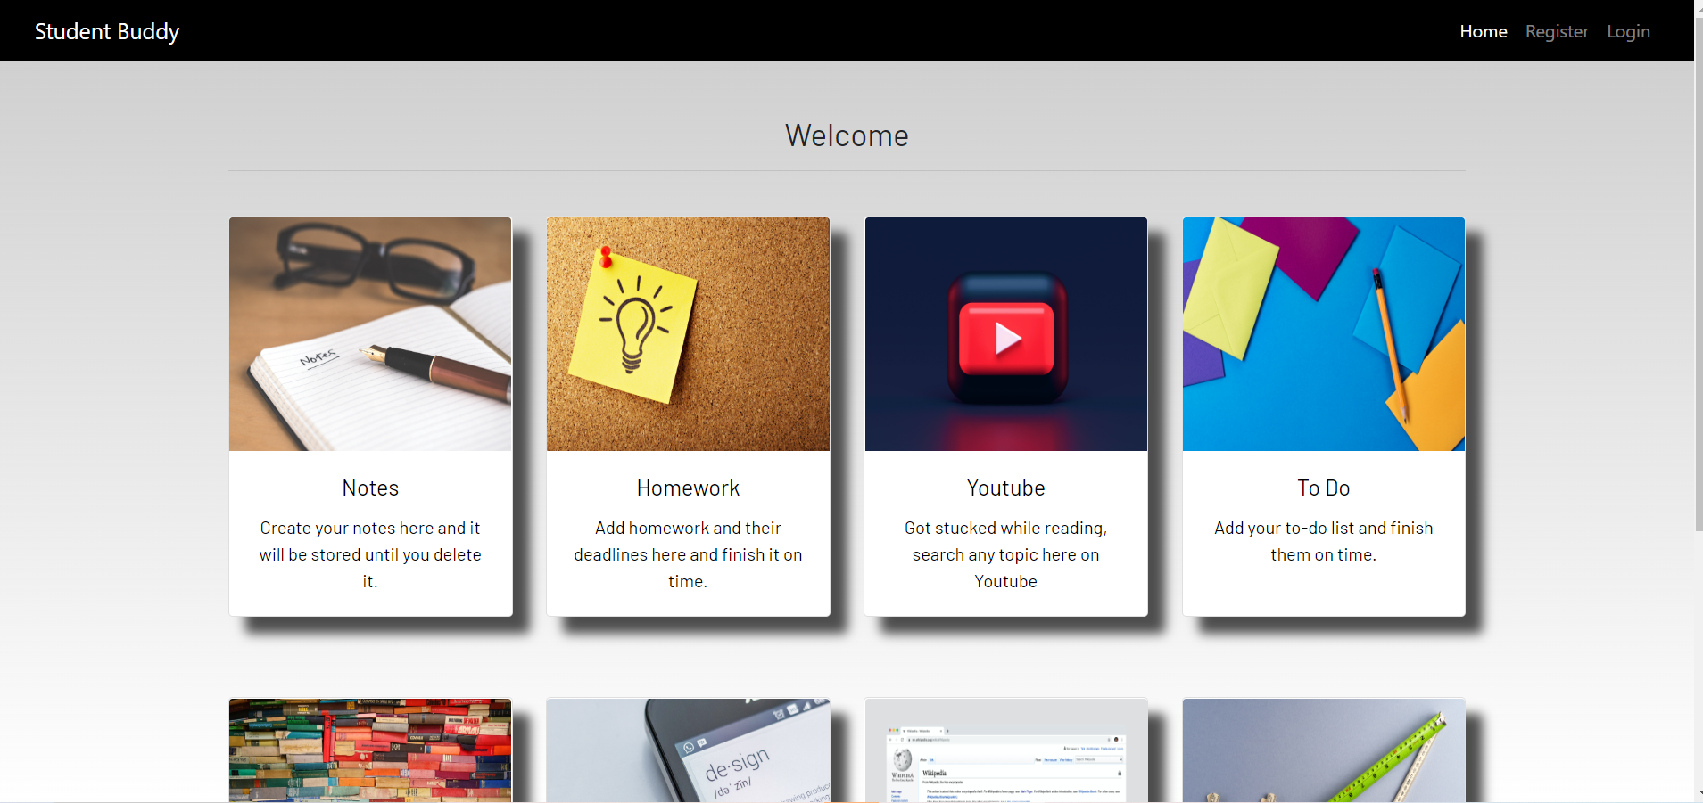This screenshot has width=1703, height=803.
Task: Open the Notes card image
Action: tap(370, 334)
